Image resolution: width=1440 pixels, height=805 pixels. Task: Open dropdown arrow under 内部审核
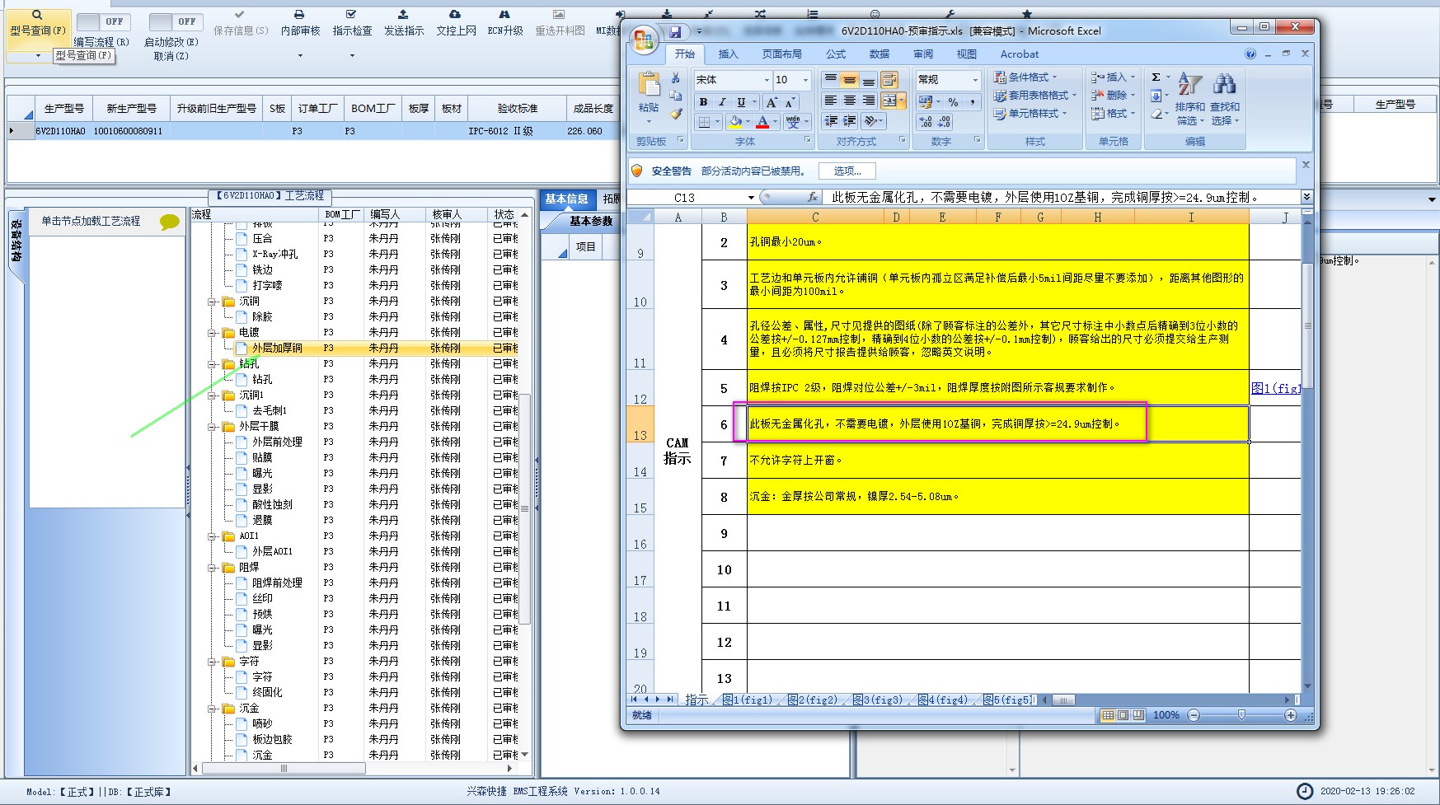coord(300,55)
